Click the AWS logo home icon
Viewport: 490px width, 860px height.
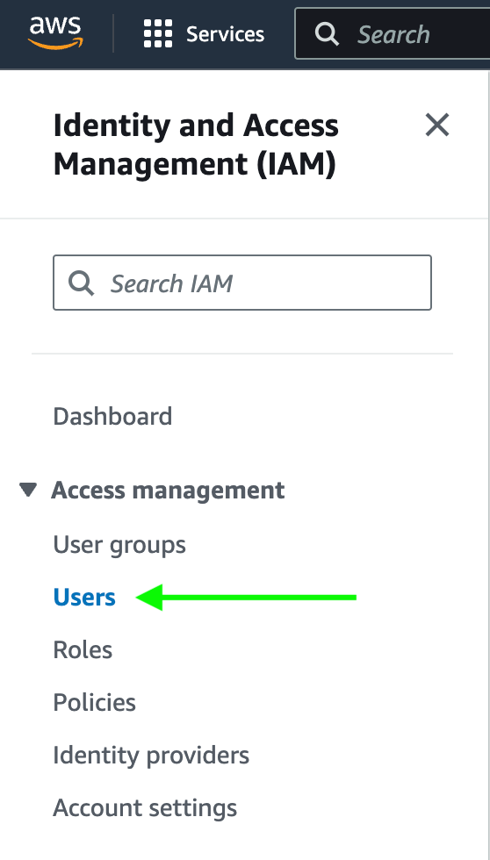(x=55, y=33)
